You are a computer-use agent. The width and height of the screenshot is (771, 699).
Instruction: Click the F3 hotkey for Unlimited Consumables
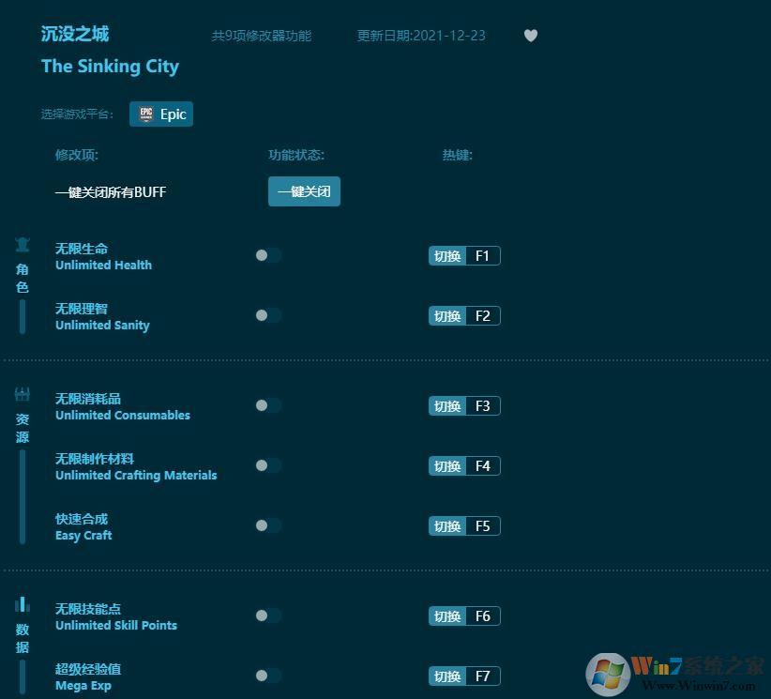483,405
